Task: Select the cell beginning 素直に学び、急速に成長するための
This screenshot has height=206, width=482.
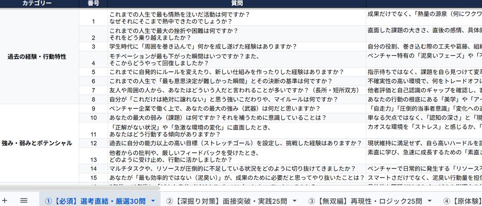Action: click(424, 156)
